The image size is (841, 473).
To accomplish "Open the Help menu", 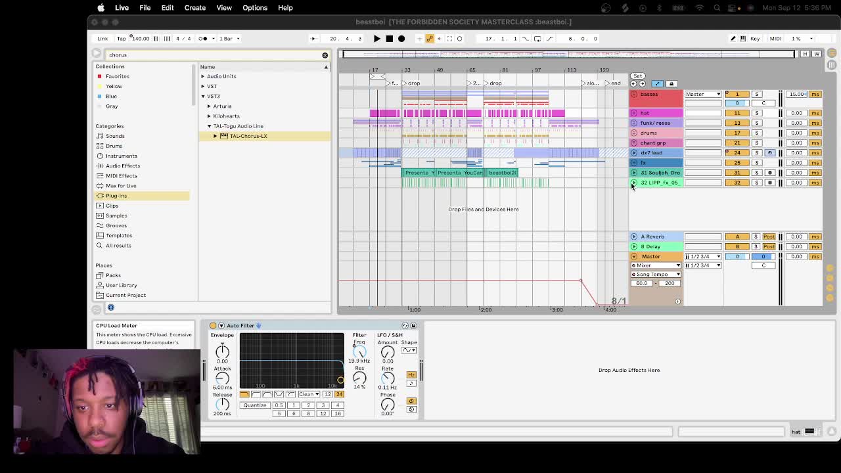I will (x=285, y=8).
